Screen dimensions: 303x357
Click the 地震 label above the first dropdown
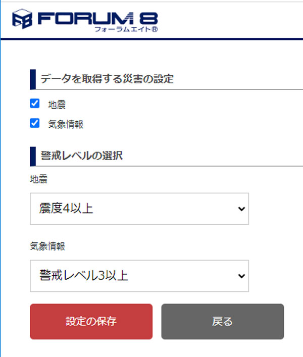pyautogui.click(x=39, y=179)
